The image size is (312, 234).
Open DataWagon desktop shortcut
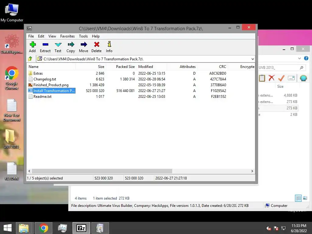tap(12, 44)
